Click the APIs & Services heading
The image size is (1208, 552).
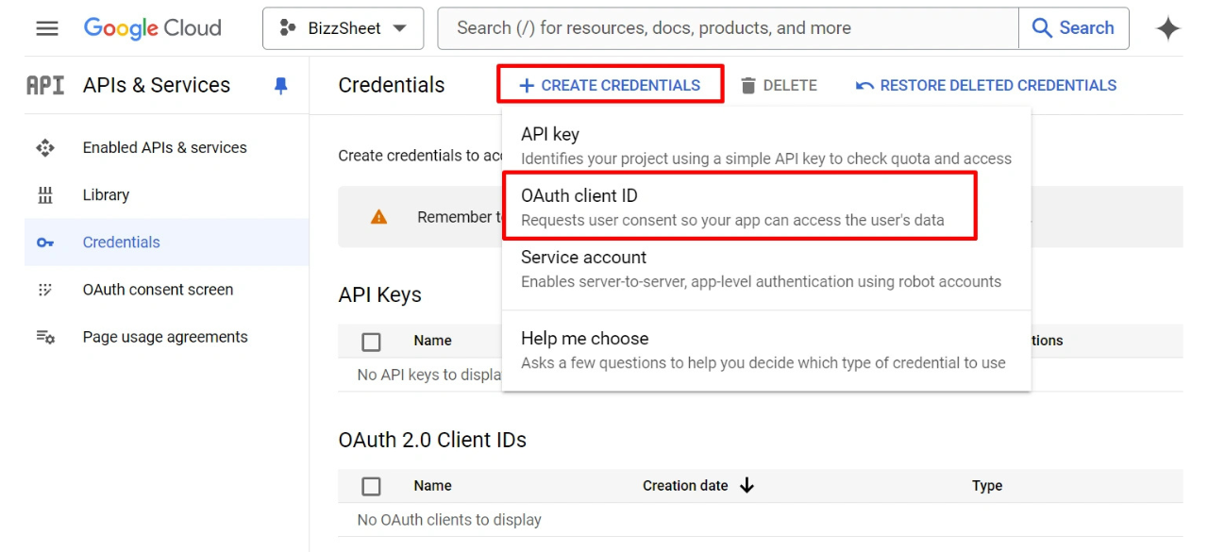coord(157,85)
